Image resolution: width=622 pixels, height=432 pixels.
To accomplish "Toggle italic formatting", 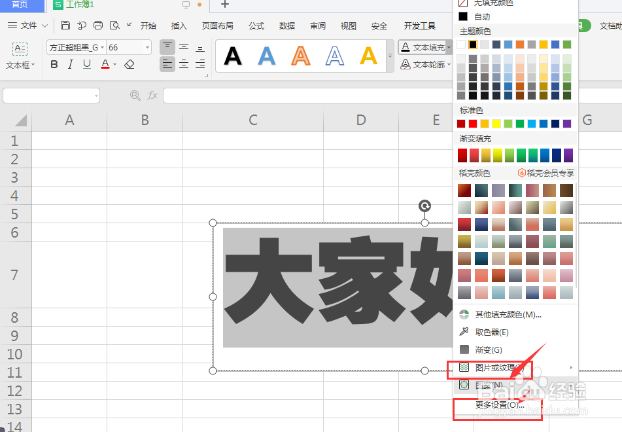I will 70,65.
